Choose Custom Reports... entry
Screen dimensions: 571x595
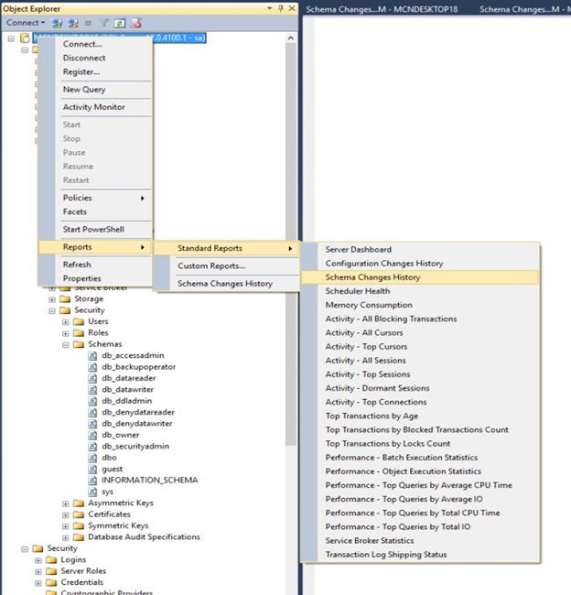[227, 266]
